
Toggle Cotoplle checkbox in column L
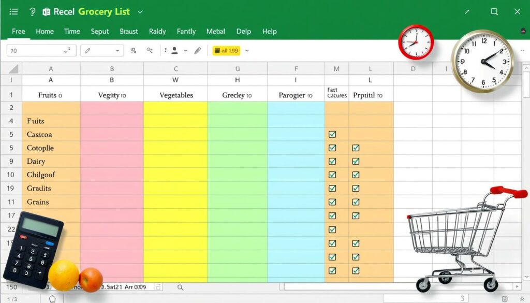[356, 148]
